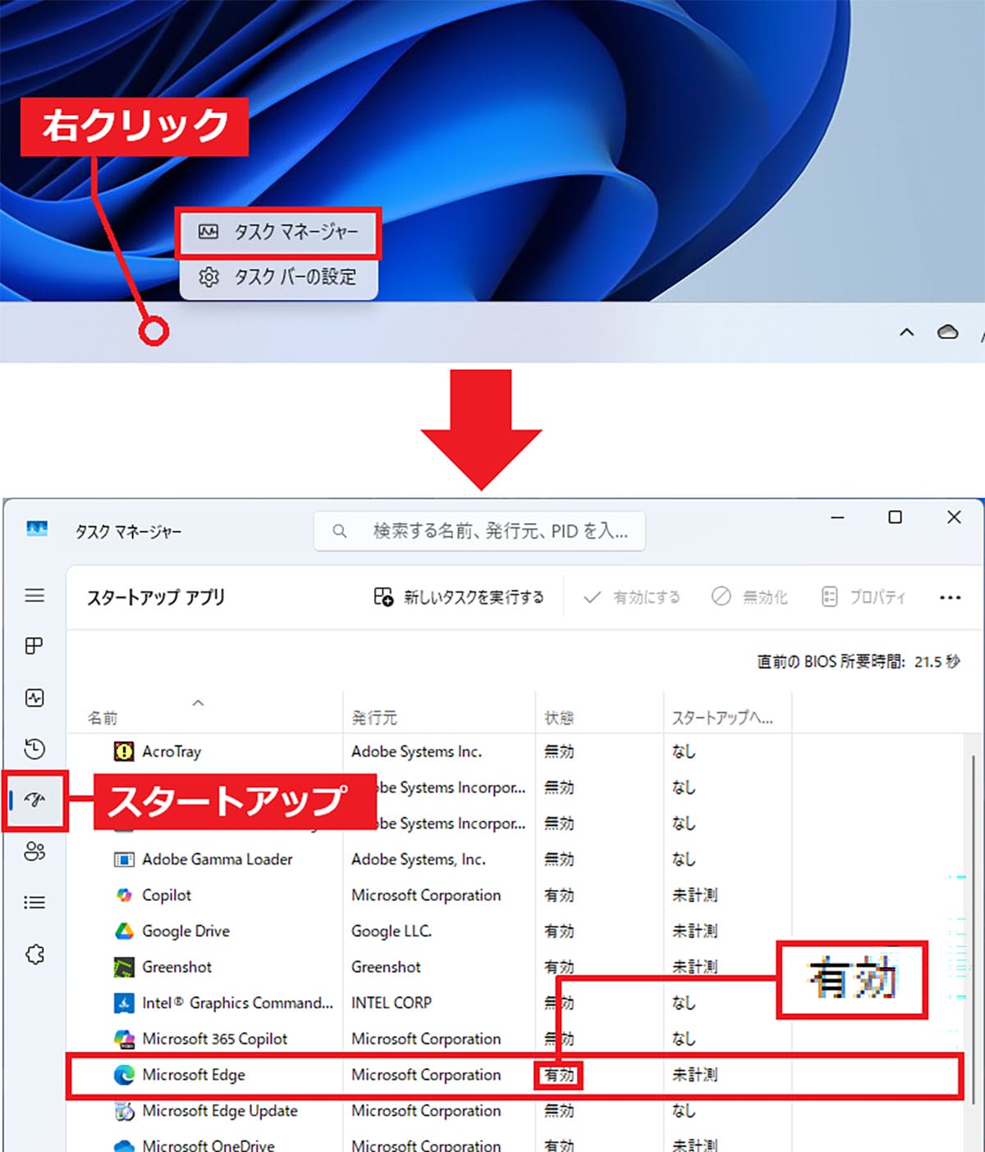Sort by スタートアップへ... column header
Viewport: 985px width, 1152px height.
[722, 718]
